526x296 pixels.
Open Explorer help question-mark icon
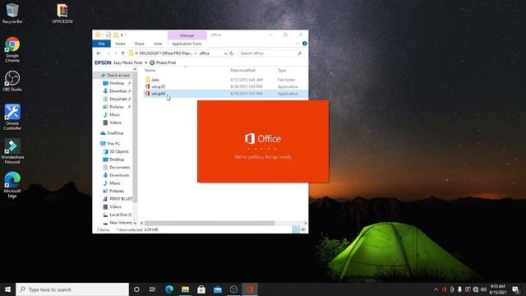pyautogui.click(x=305, y=44)
